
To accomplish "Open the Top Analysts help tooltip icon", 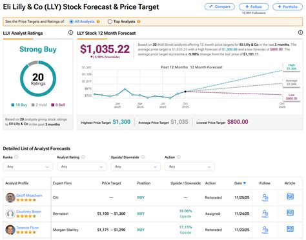I will tap(139, 21).
